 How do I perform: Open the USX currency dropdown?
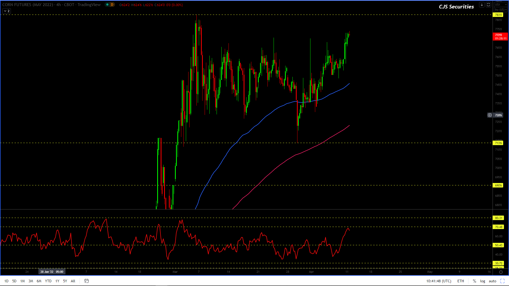(501, 5)
